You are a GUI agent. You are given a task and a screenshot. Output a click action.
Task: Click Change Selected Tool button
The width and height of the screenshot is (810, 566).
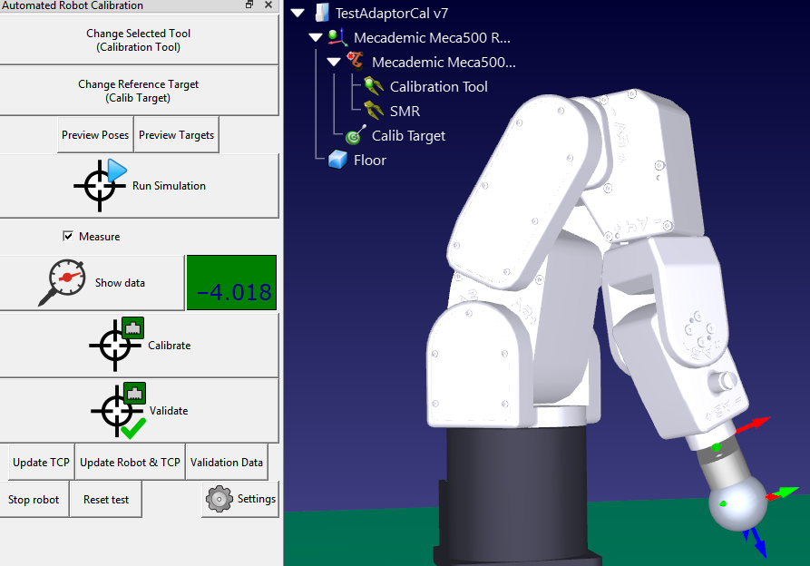(x=138, y=39)
